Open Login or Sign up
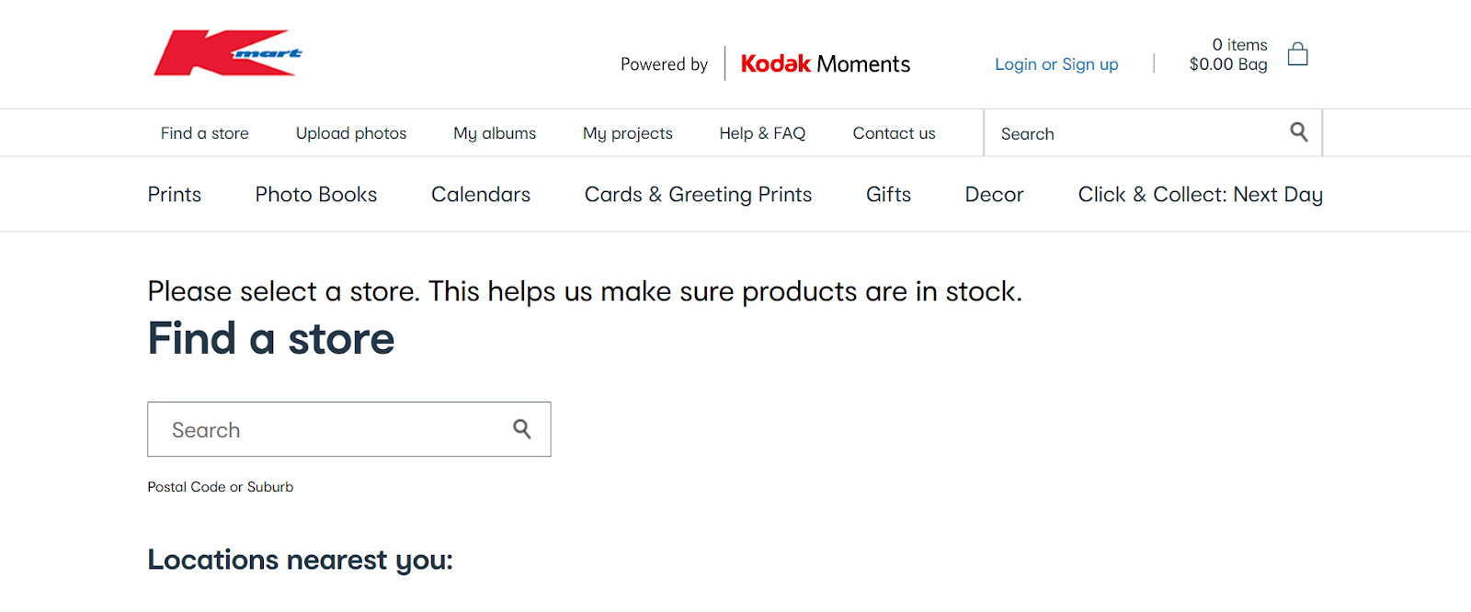1471x612 pixels. [x=1056, y=64]
